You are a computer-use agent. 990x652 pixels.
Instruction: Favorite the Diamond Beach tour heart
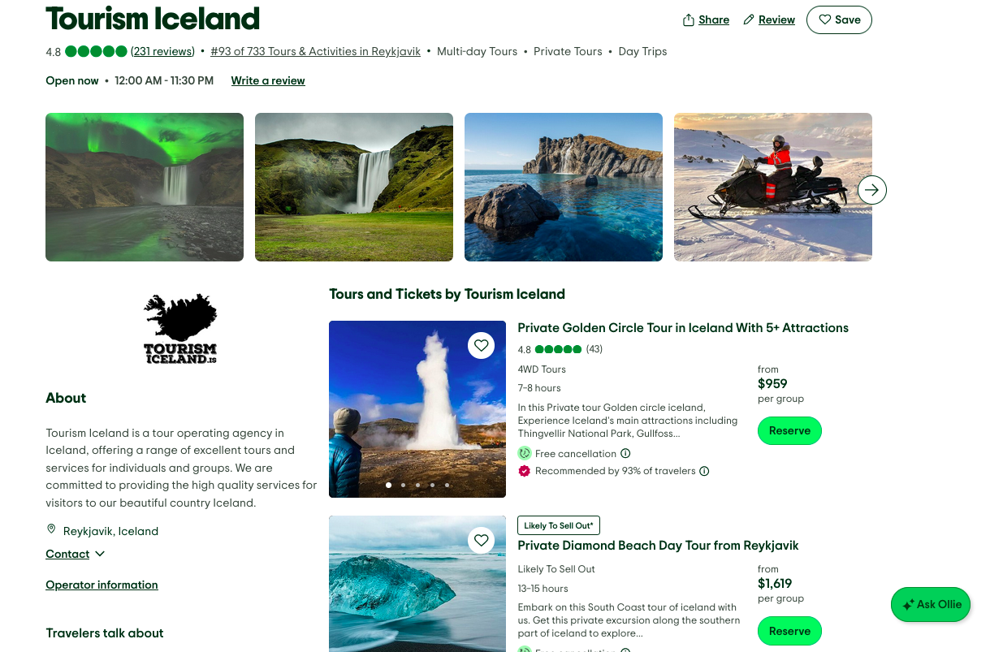(482, 541)
